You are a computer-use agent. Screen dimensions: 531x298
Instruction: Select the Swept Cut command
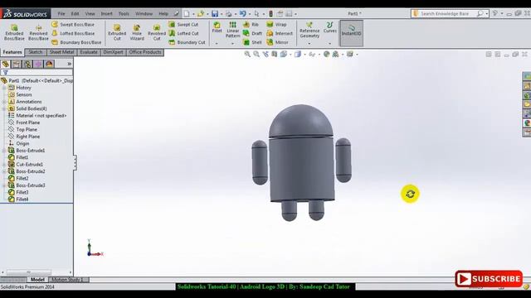183,25
